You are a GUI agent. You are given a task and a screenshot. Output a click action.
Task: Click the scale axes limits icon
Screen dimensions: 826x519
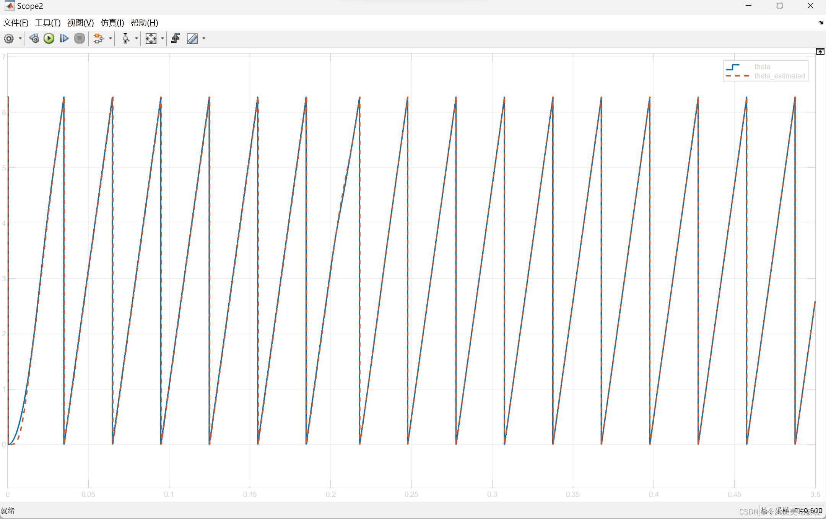click(151, 38)
